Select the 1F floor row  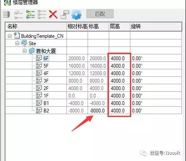click(x=93, y=96)
